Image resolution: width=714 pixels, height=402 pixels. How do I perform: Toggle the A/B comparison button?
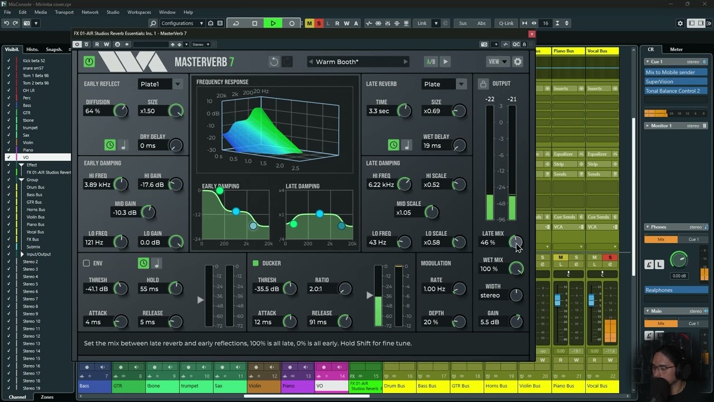(x=431, y=62)
